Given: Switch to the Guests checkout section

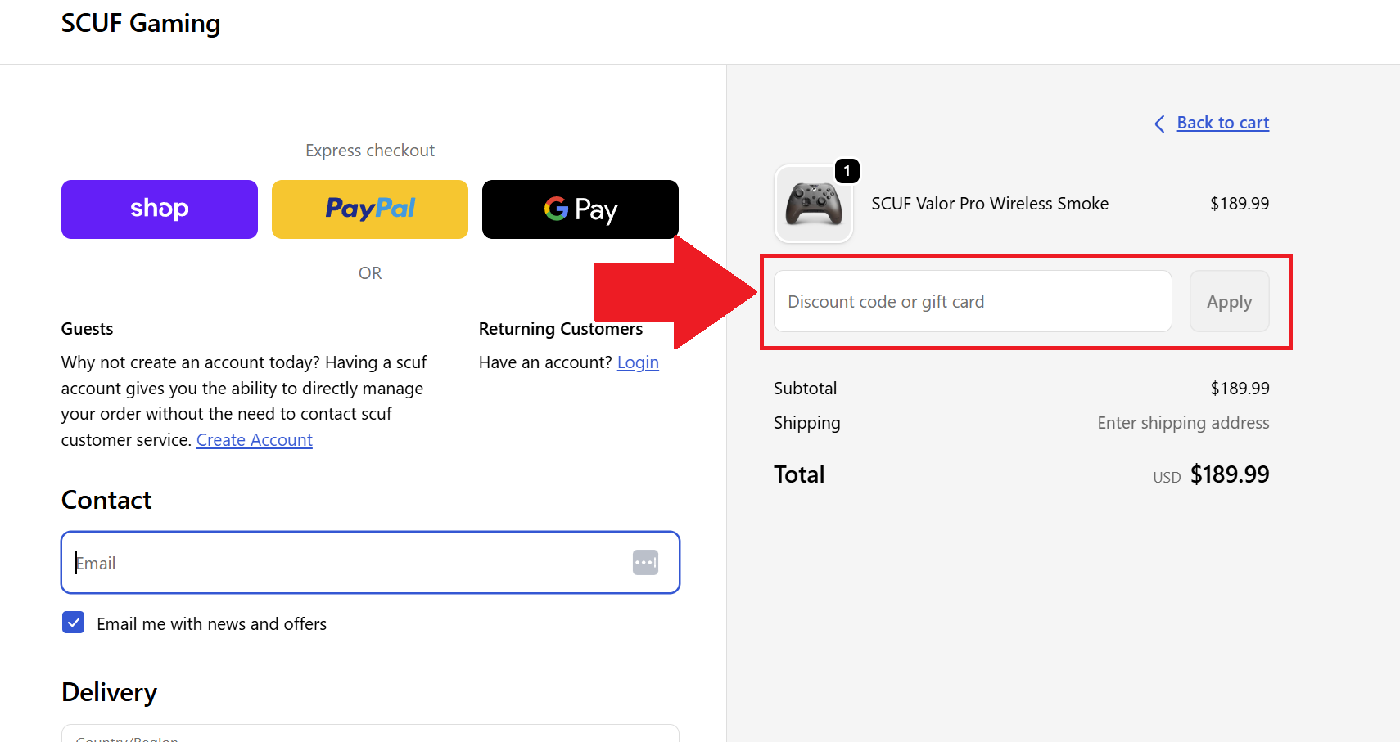Looking at the screenshot, I should (x=87, y=328).
